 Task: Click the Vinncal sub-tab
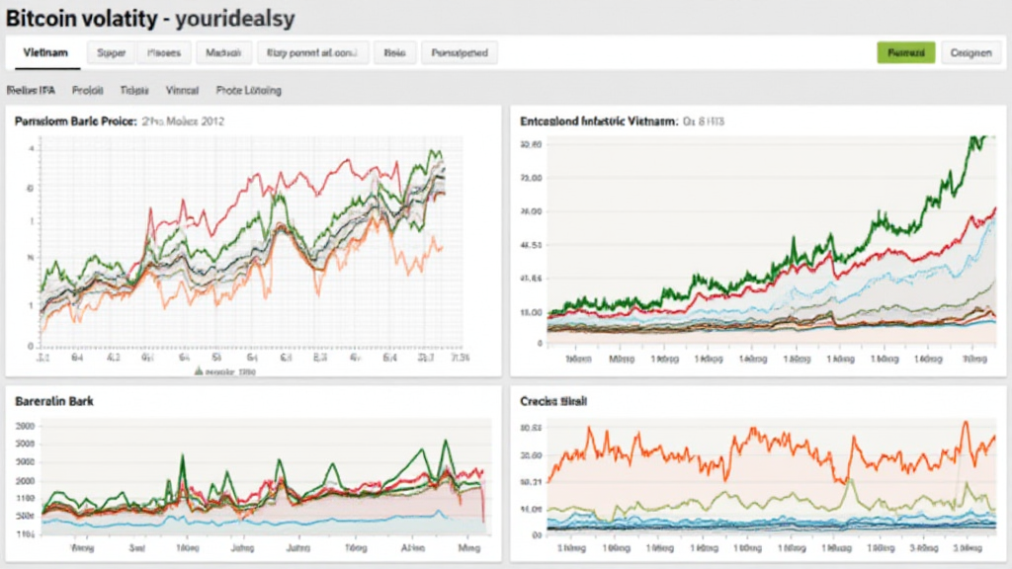(x=182, y=90)
